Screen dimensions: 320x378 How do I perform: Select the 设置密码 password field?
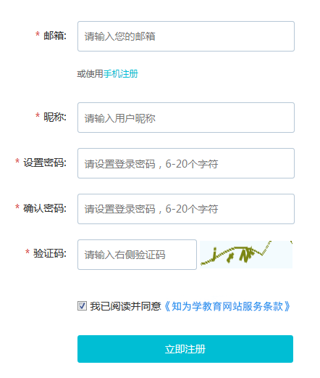click(x=186, y=163)
